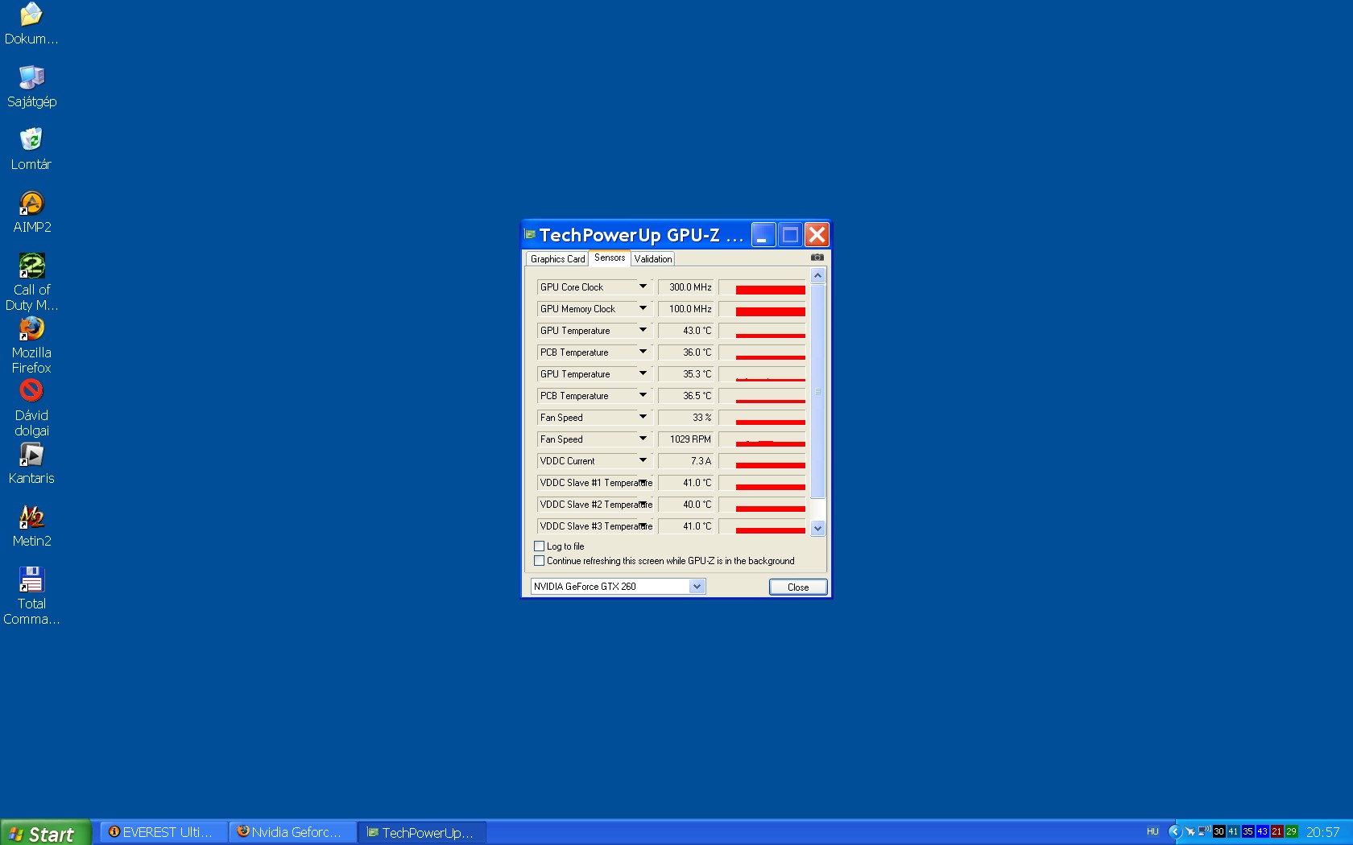Viewport: 1353px width, 845px height.
Task: Open the GPU Temperature 35.3 °C row dropdown
Action: (643, 373)
